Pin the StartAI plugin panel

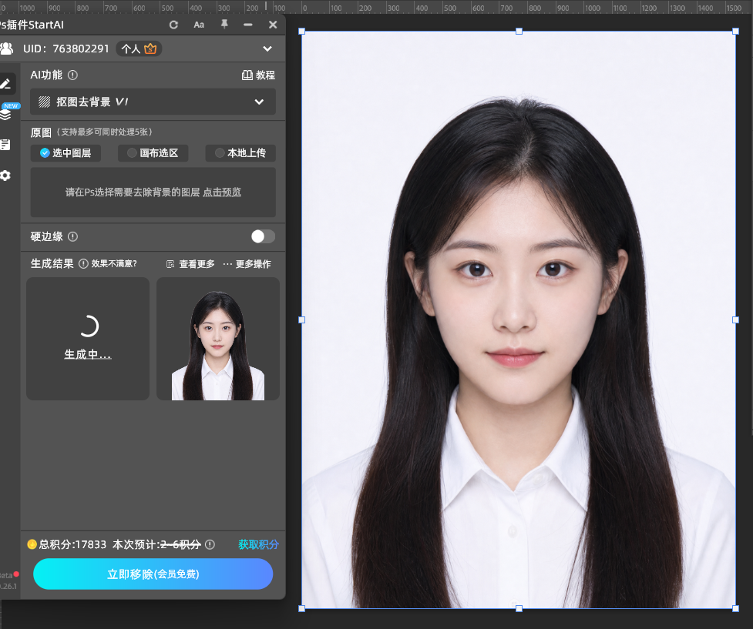pyautogui.click(x=224, y=25)
